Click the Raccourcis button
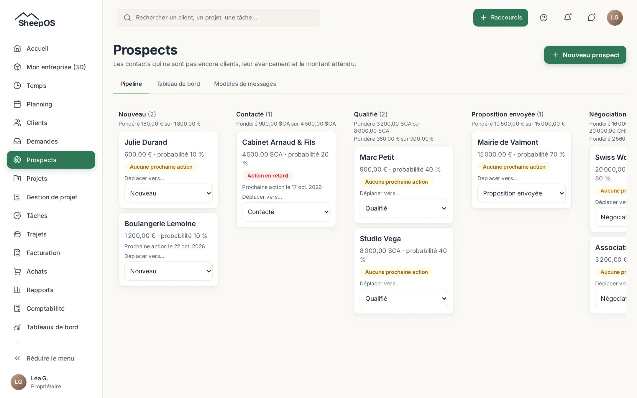Screen dimensions: 637x398 (x=501, y=18)
